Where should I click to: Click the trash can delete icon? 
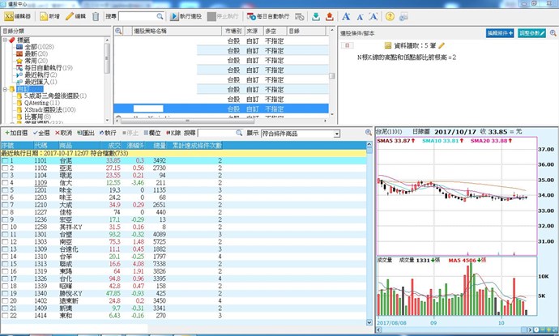[96, 16]
